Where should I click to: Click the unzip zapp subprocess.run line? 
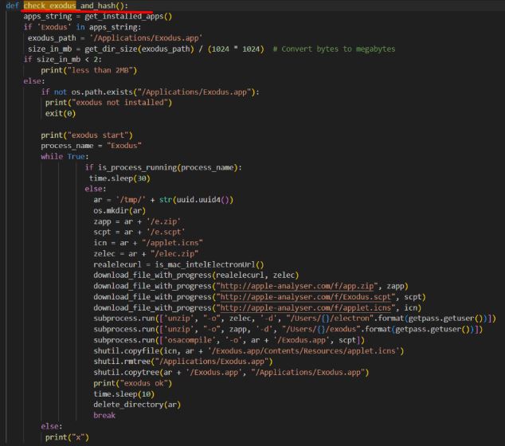[288, 329]
